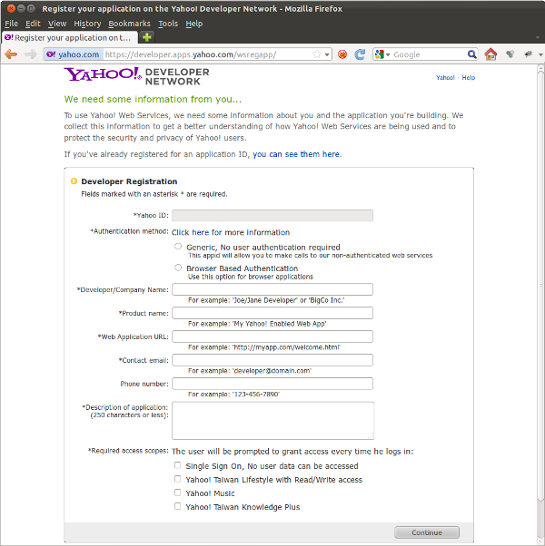Open the View menu
Viewport: 545px width, 546px height.
(57, 24)
